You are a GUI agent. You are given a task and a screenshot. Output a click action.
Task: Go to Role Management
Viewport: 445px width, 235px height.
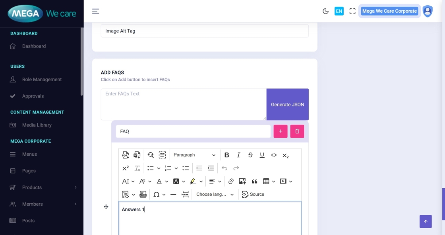click(42, 79)
